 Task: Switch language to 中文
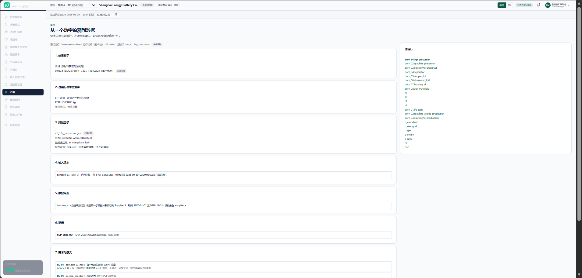[x=502, y=5]
